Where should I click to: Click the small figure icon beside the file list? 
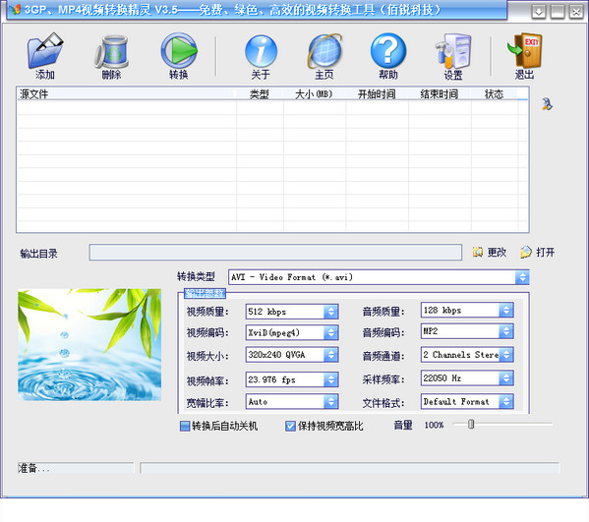(x=548, y=104)
